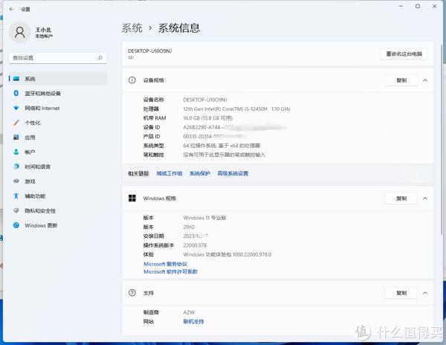The width and height of the screenshot is (446, 345).
Task: Click the Windows logo beside Windows 规格
Action: [x=132, y=199]
